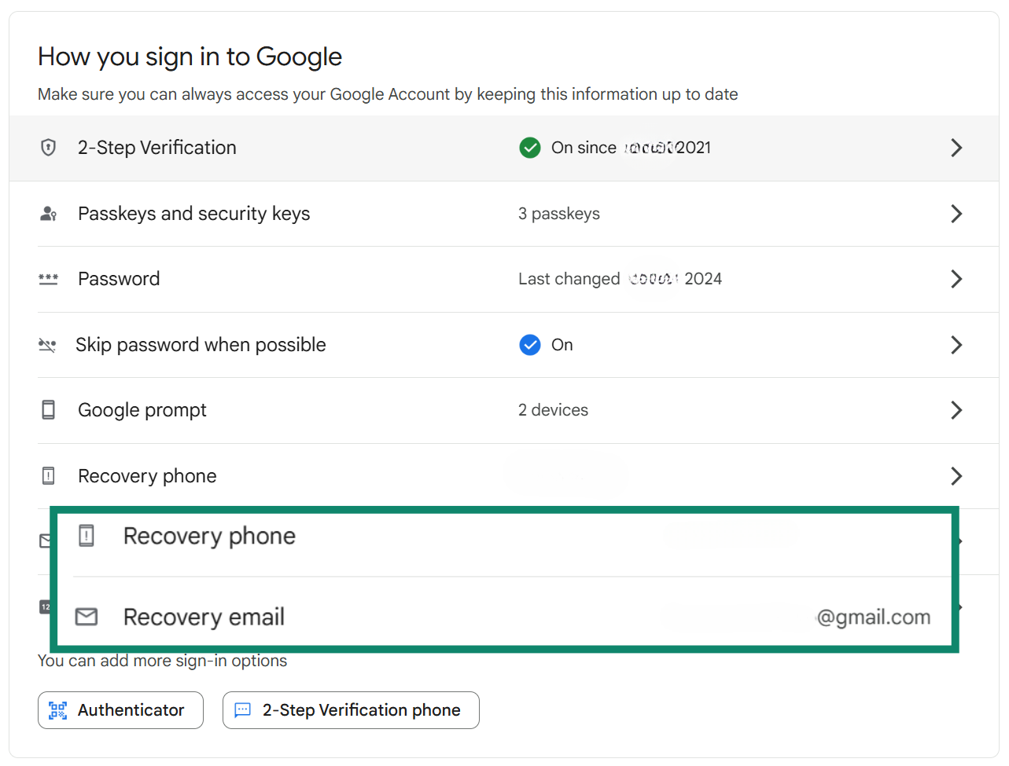The image size is (1009, 766).
Task: Click the '3 passkeys' status text
Action: tap(559, 214)
